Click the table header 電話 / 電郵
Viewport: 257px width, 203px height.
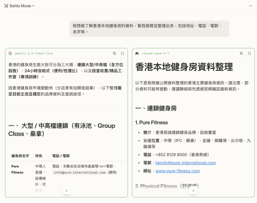coord(61,156)
